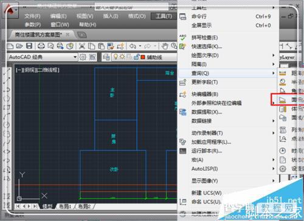Activate the Pan hand tool
304x221 pixels.
click(165, 46)
